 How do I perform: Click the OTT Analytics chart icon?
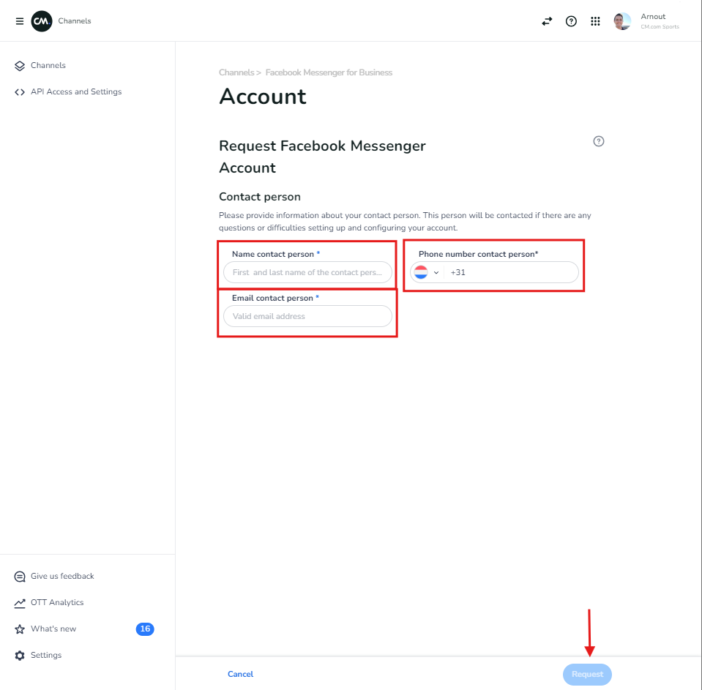click(20, 603)
